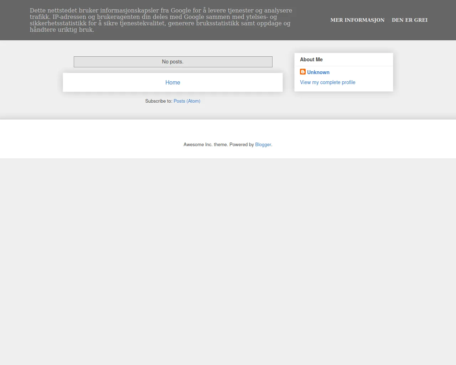Screen dimensions: 456x365
Task: Click View my complete profile
Action: click(327, 82)
